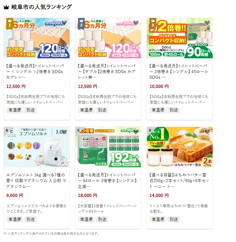Click heart on honey butter product

207,132
